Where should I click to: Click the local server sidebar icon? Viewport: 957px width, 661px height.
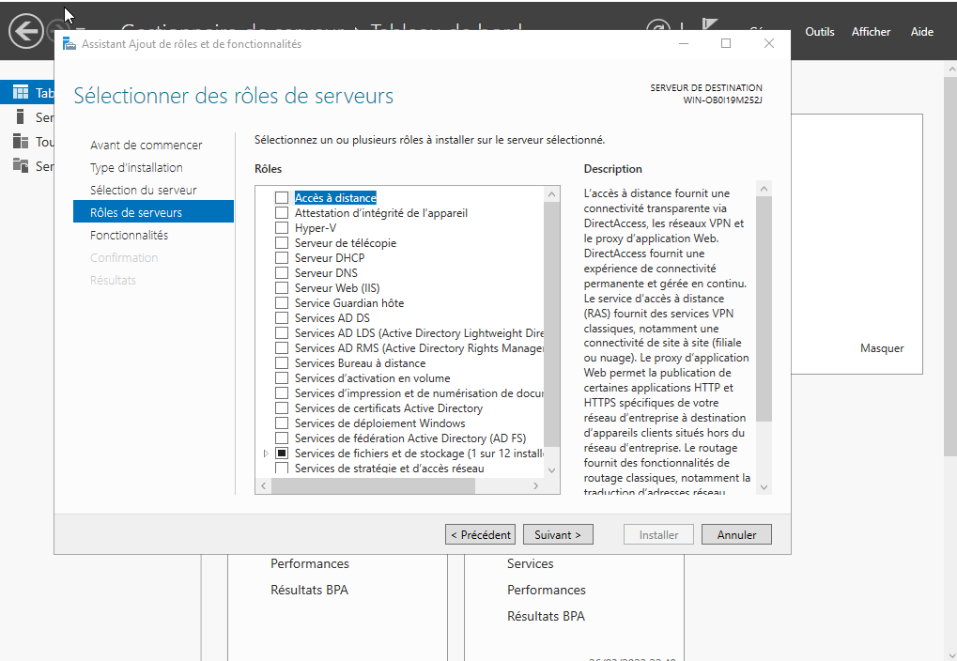tap(20, 116)
